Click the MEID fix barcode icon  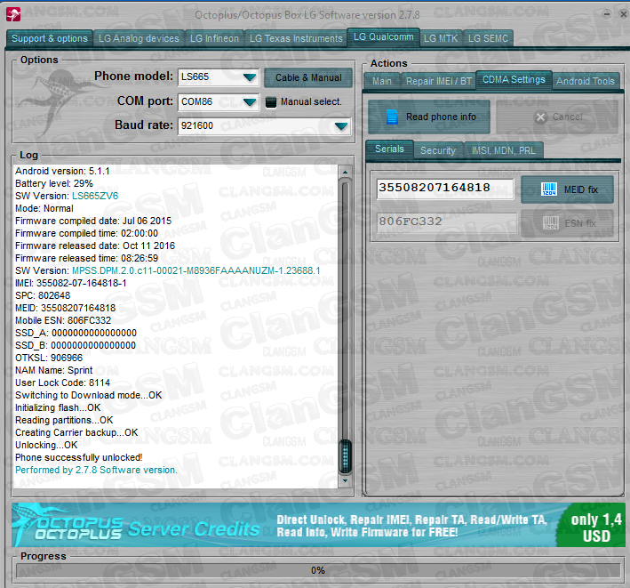tap(549, 189)
